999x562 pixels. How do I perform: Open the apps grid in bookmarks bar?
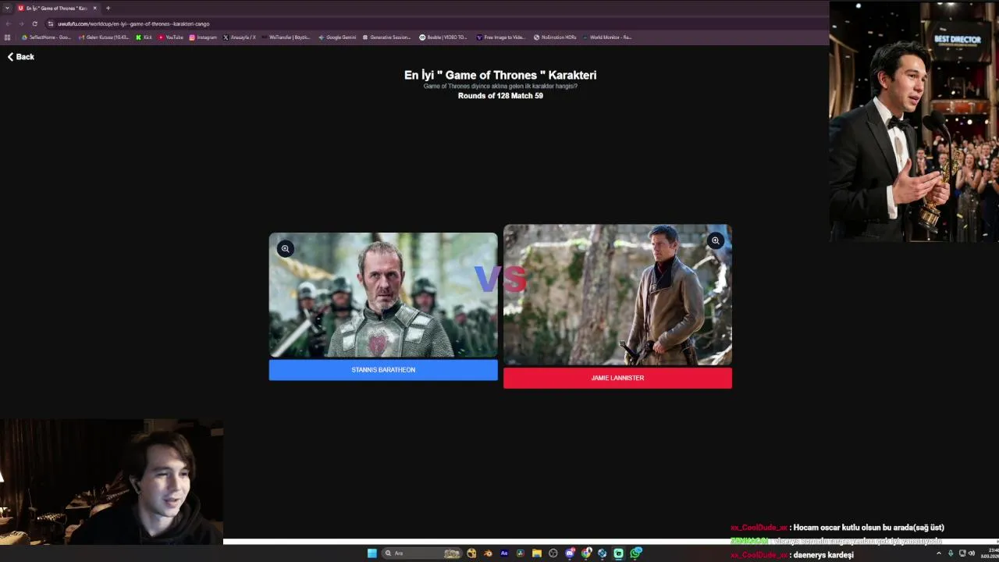(x=8, y=37)
